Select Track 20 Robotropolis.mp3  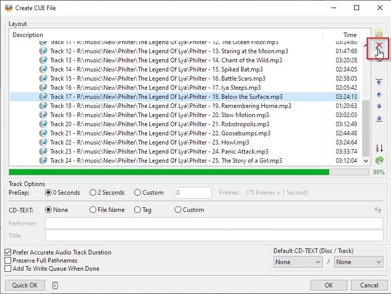pyautogui.click(x=184, y=124)
